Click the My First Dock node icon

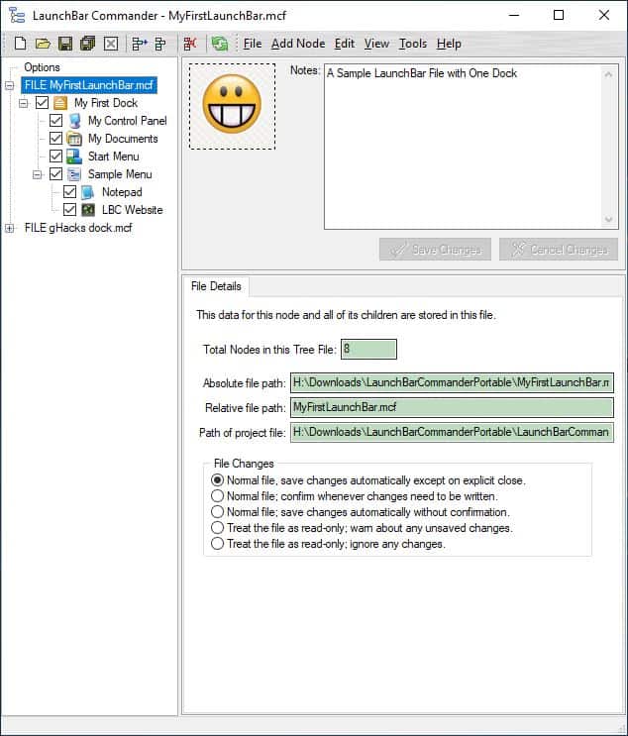click(60, 103)
